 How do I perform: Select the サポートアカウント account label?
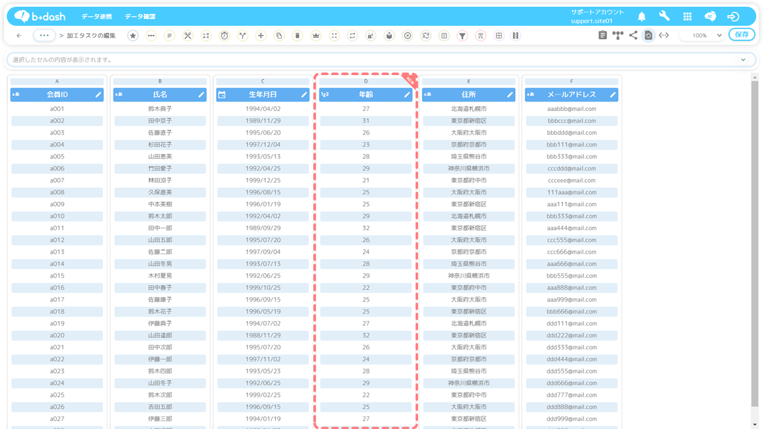coord(597,12)
